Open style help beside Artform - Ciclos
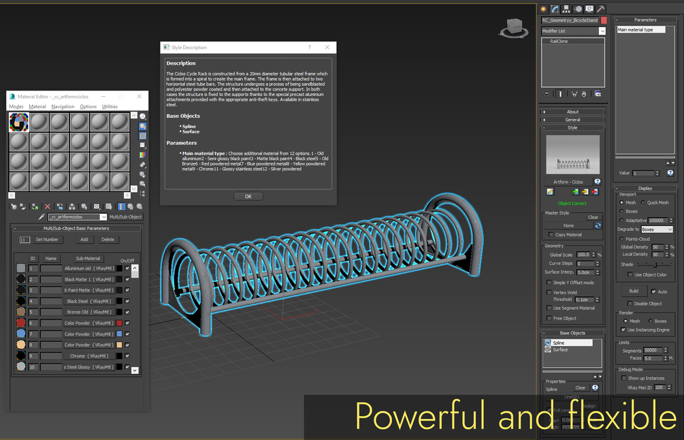Viewport: 684px width, 440px height. pos(597,182)
